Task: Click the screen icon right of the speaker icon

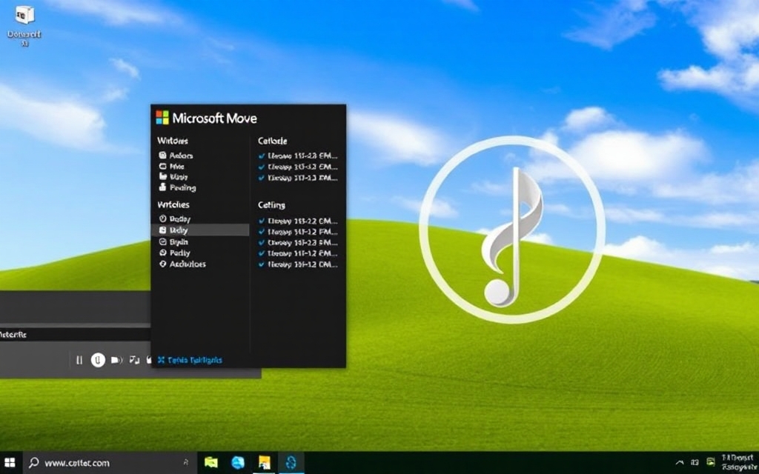Action: point(135,360)
